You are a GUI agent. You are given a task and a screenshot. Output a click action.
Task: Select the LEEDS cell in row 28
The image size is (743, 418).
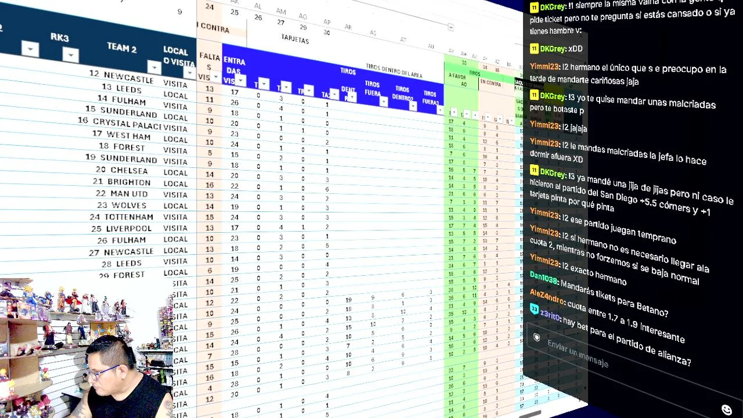click(x=129, y=263)
